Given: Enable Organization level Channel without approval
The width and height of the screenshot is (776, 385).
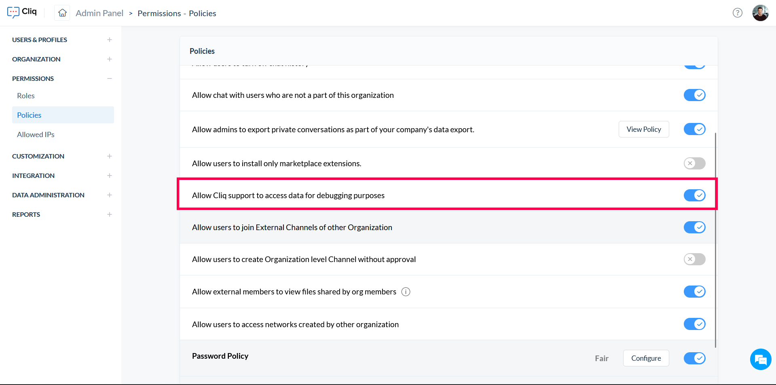Looking at the screenshot, I should [694, 259].
